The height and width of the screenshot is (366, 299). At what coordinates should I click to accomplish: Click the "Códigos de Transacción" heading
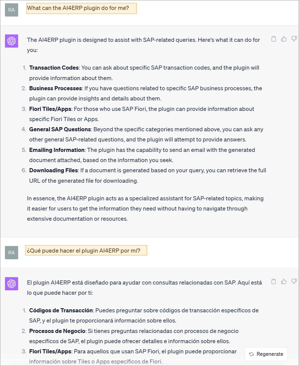tap(61, 310)
